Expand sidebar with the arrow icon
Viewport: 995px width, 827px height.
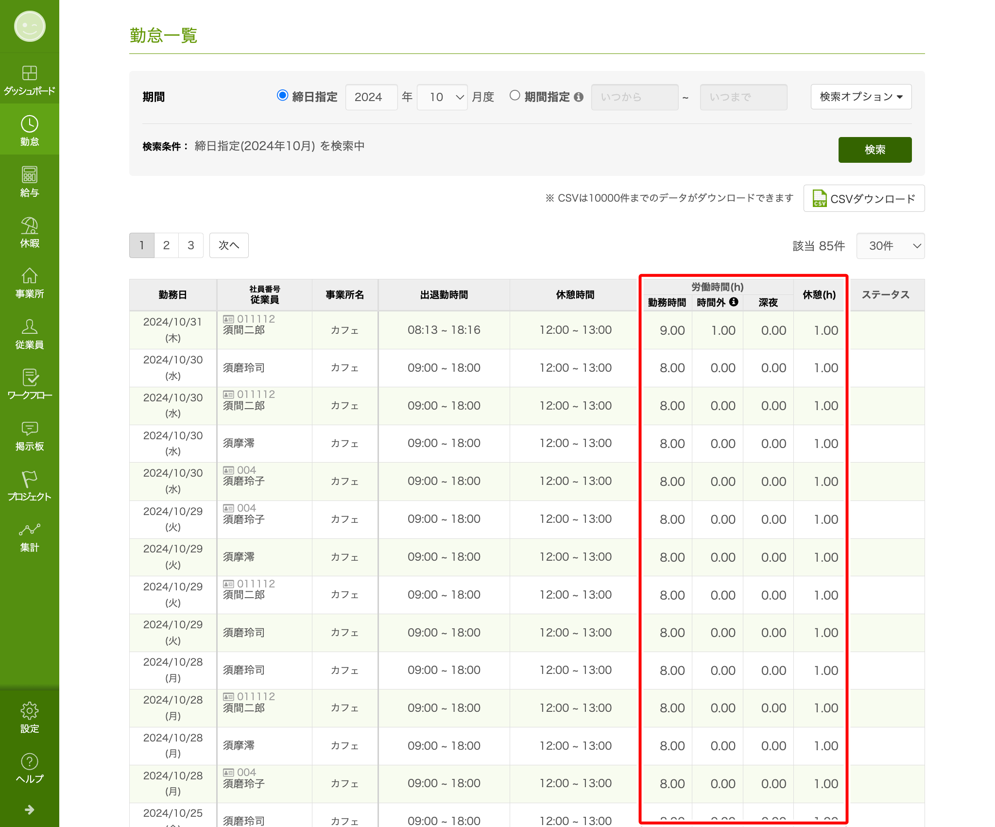(30, 810)
